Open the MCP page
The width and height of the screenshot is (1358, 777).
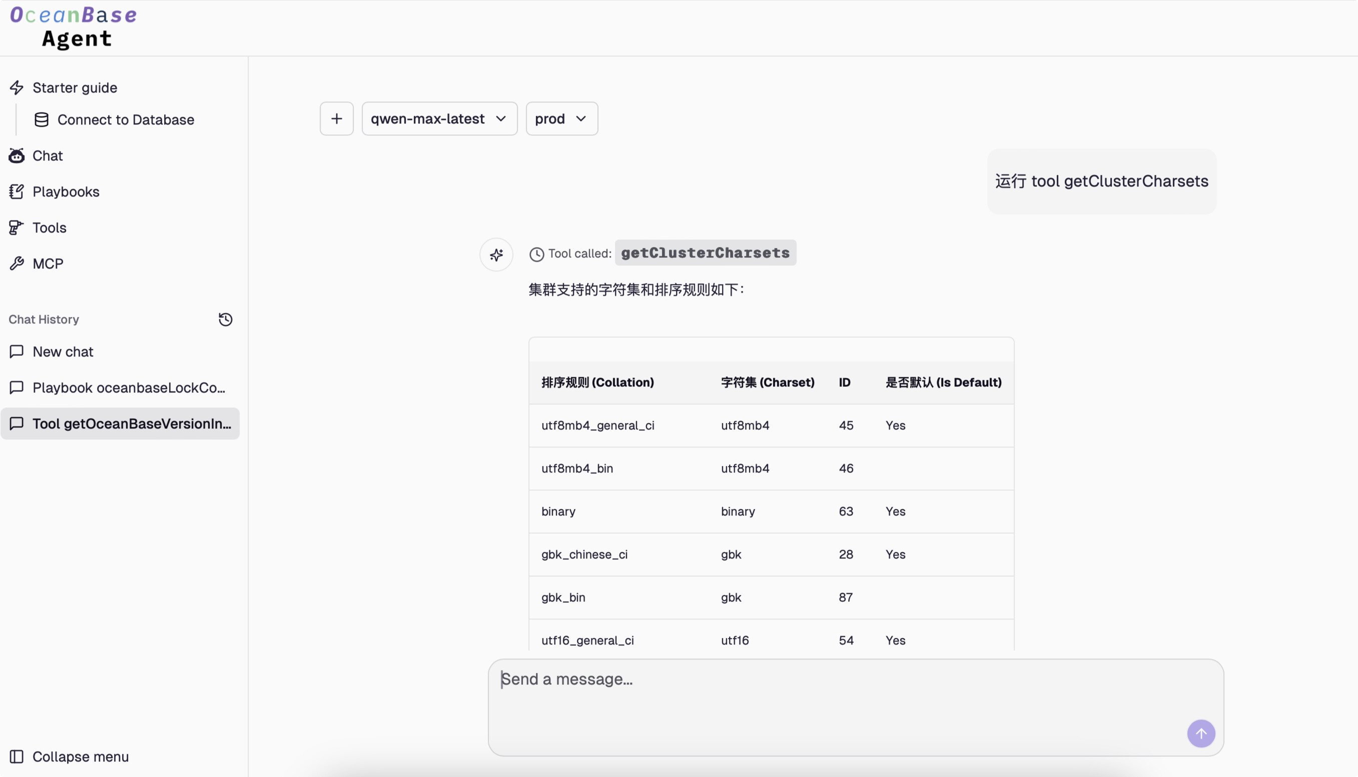[48, 263]
